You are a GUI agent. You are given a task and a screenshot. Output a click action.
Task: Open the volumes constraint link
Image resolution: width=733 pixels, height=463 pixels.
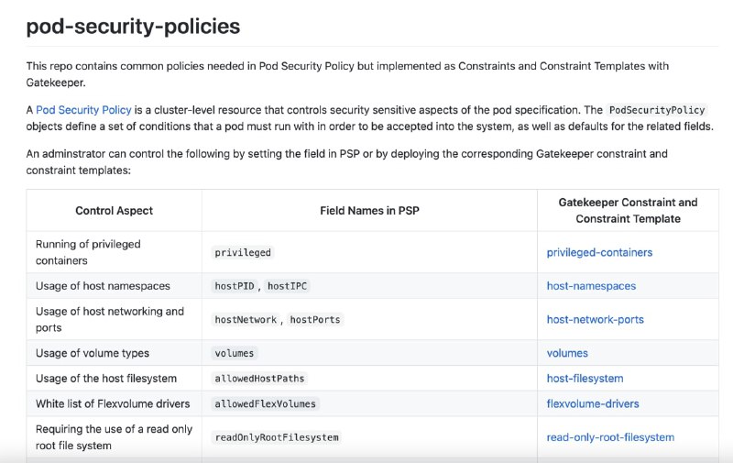pyautogui.click(x=567, y=353)
